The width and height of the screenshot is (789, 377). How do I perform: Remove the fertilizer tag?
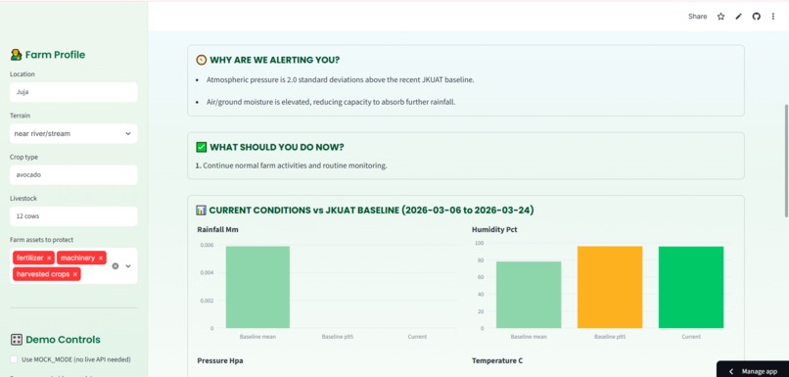49,258
